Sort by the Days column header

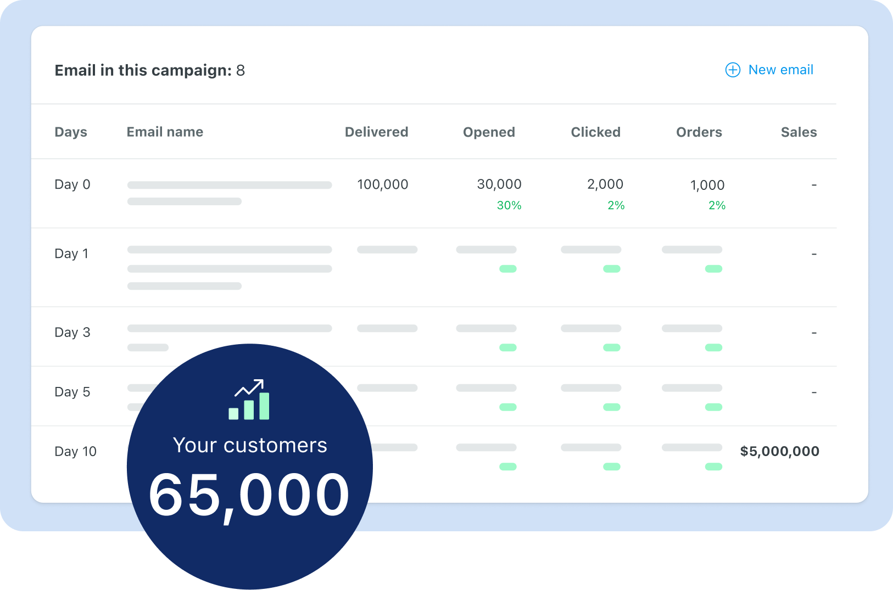pyautogui.click(x=71, y=132)
